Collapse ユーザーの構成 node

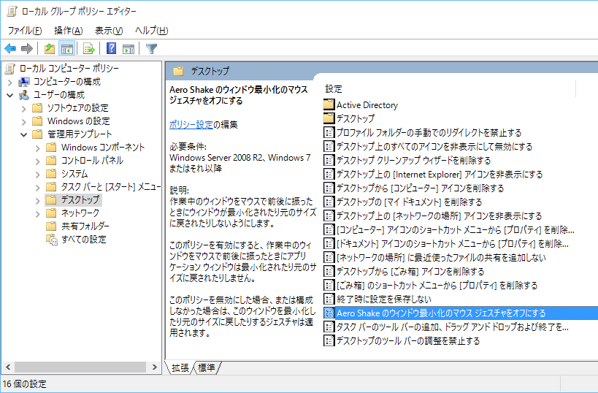pos(10,95)
